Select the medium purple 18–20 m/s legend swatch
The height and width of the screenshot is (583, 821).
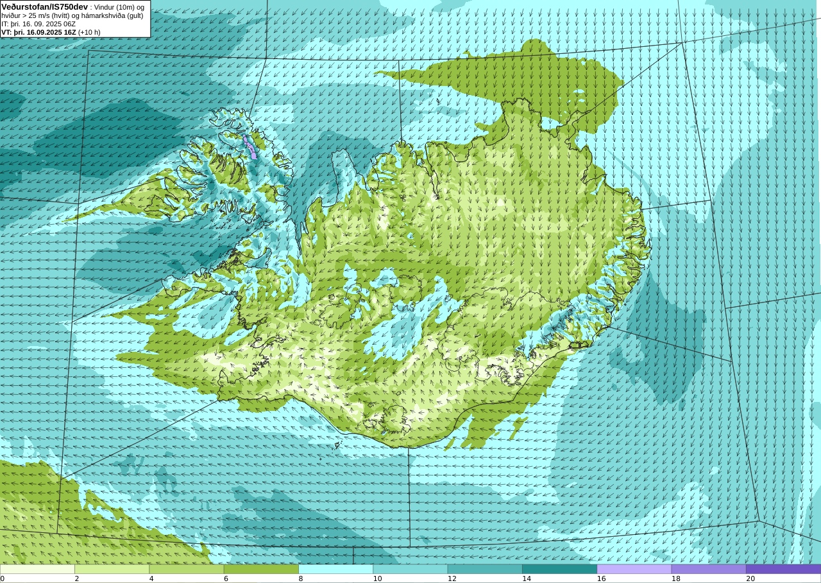coord(709,569)
